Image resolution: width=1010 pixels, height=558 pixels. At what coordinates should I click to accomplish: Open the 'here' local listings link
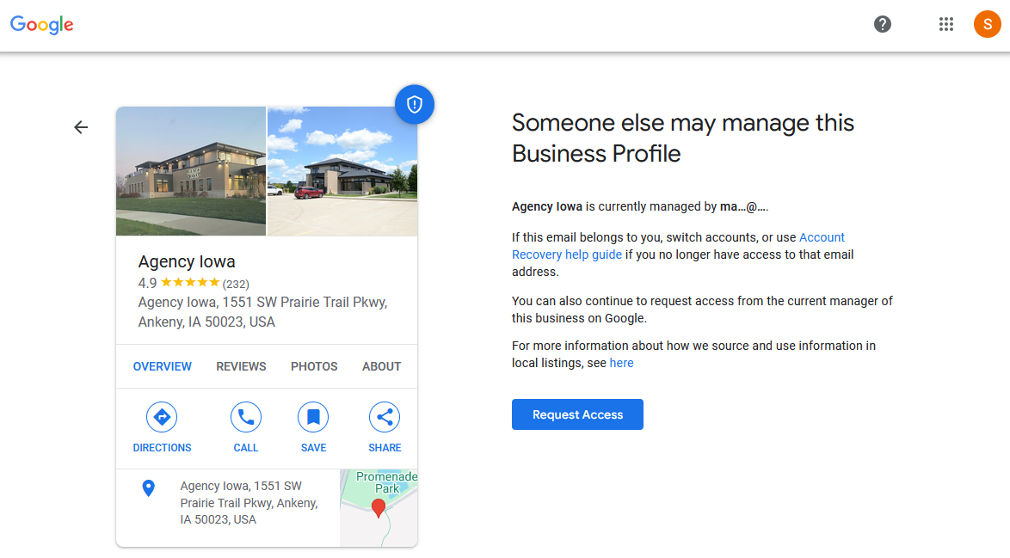coord(622,363)
